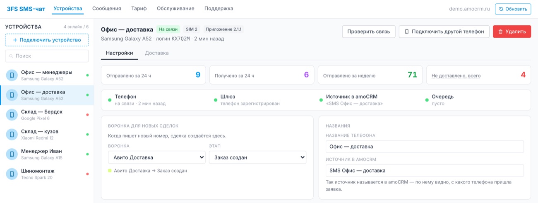Open the Тариф menu

139,8
